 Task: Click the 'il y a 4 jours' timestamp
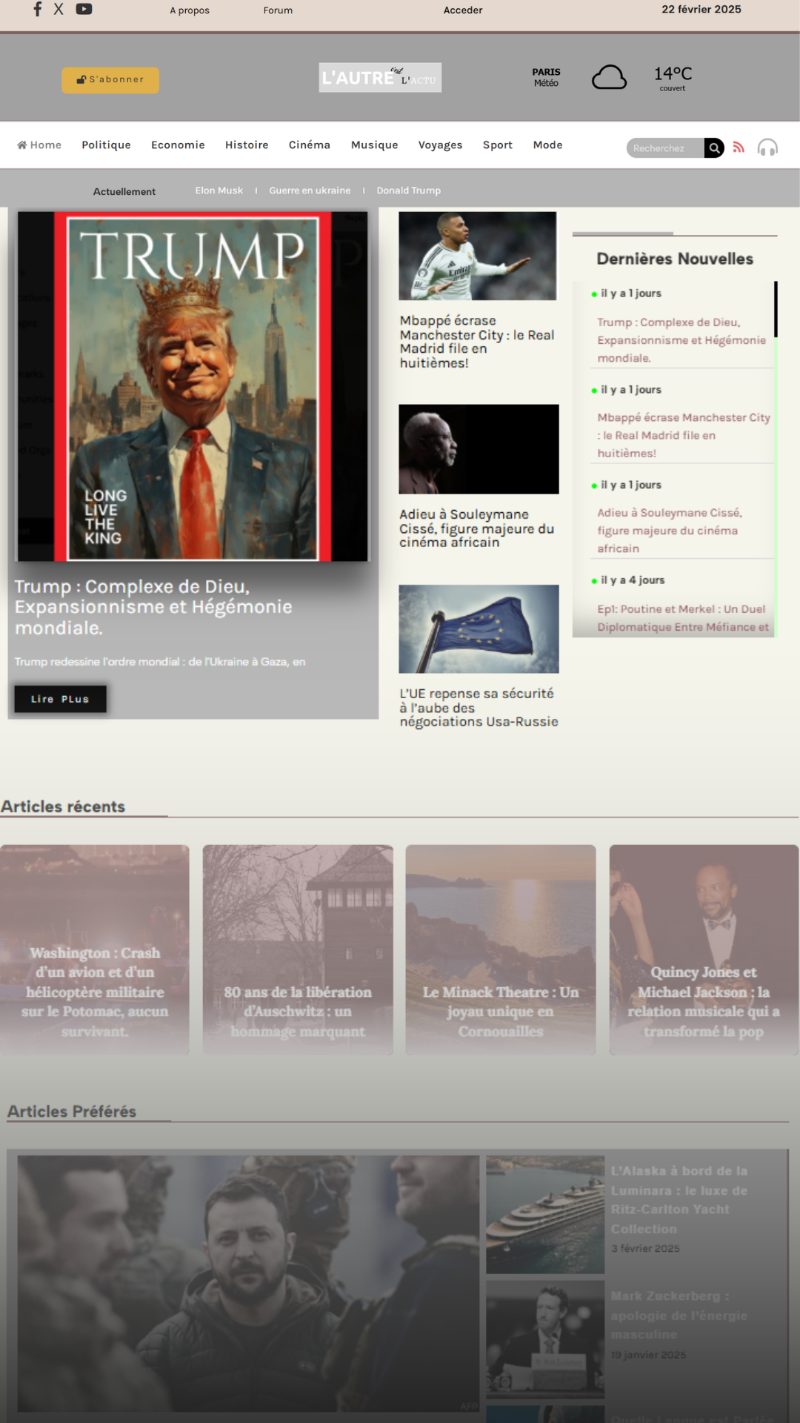click(x=633, y=580)
